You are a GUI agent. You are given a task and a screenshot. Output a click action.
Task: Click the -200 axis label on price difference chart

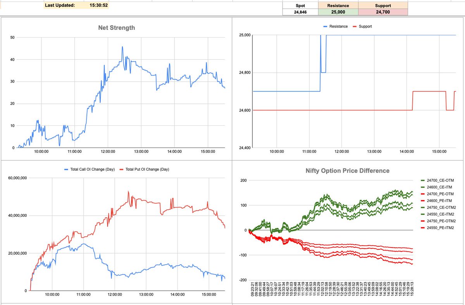pos(243,280)
